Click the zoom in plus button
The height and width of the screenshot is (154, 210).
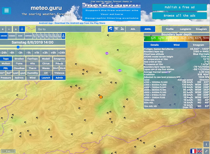coord(3,29)
